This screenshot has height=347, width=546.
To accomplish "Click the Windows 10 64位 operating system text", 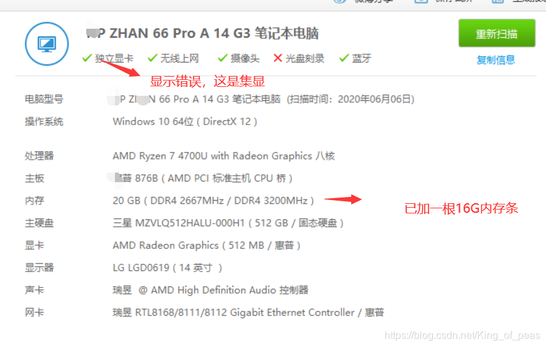I will 185,121.
